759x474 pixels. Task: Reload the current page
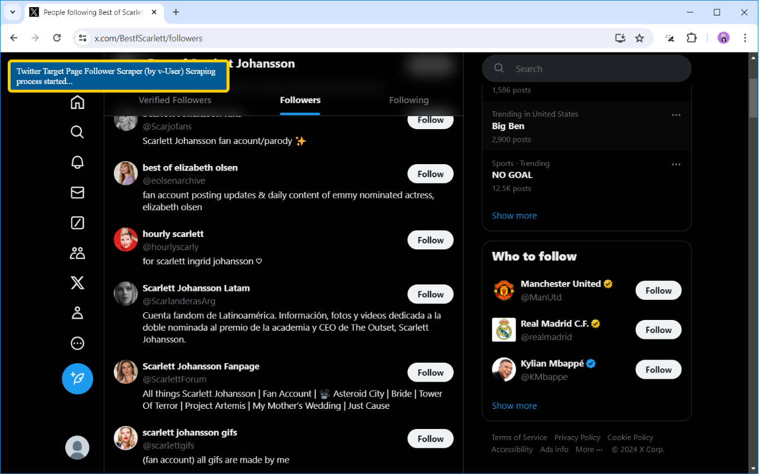click(57, 38)
